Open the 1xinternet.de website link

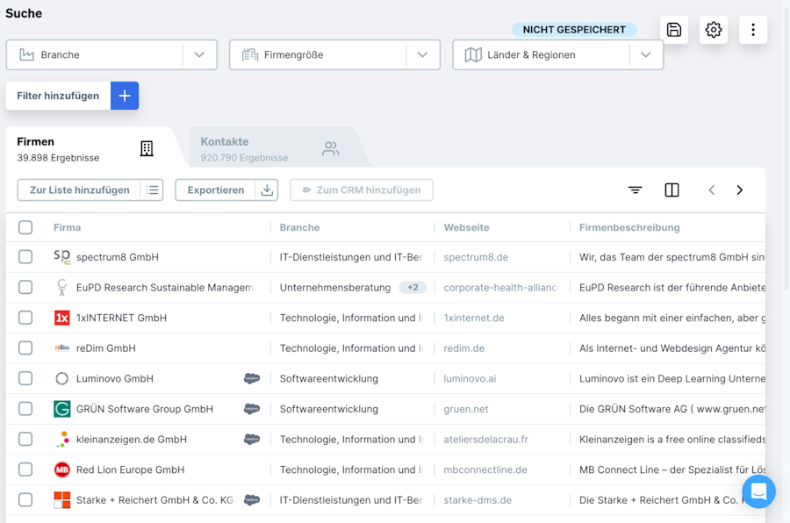tap(474, 318)
